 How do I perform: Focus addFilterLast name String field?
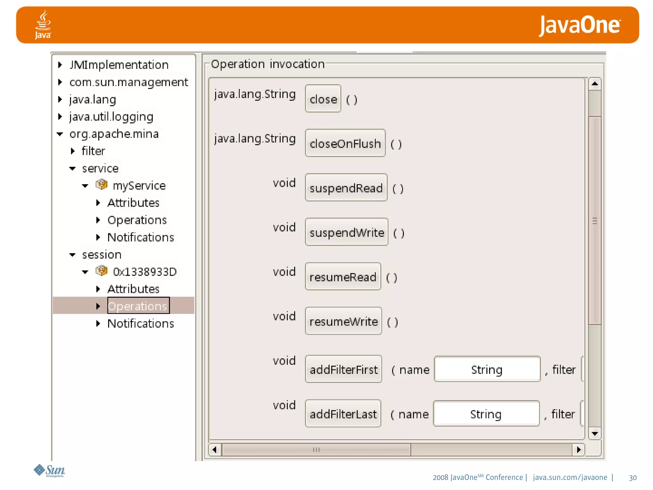486,413
